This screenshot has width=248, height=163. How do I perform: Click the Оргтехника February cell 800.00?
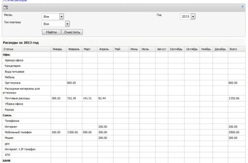(x=72, y=82)
